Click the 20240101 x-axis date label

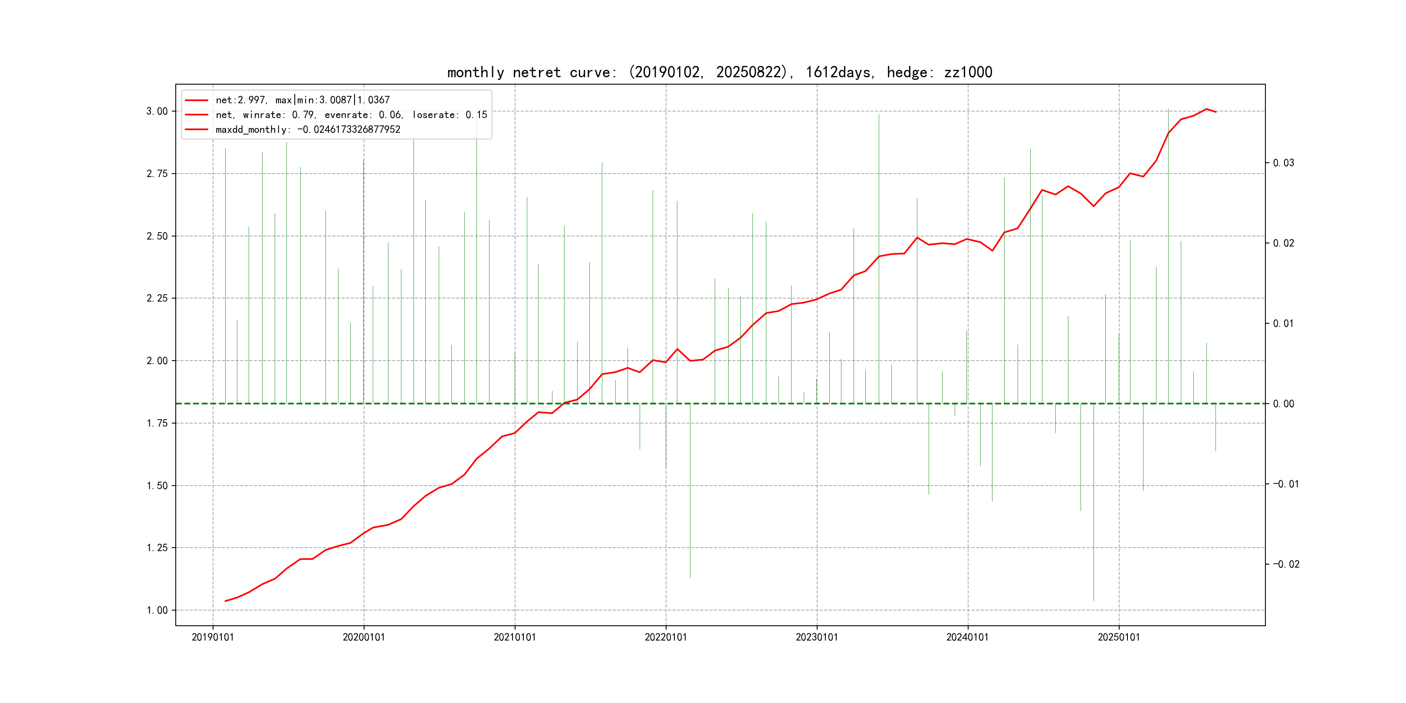pyautogui.click(x=967, y=637)
